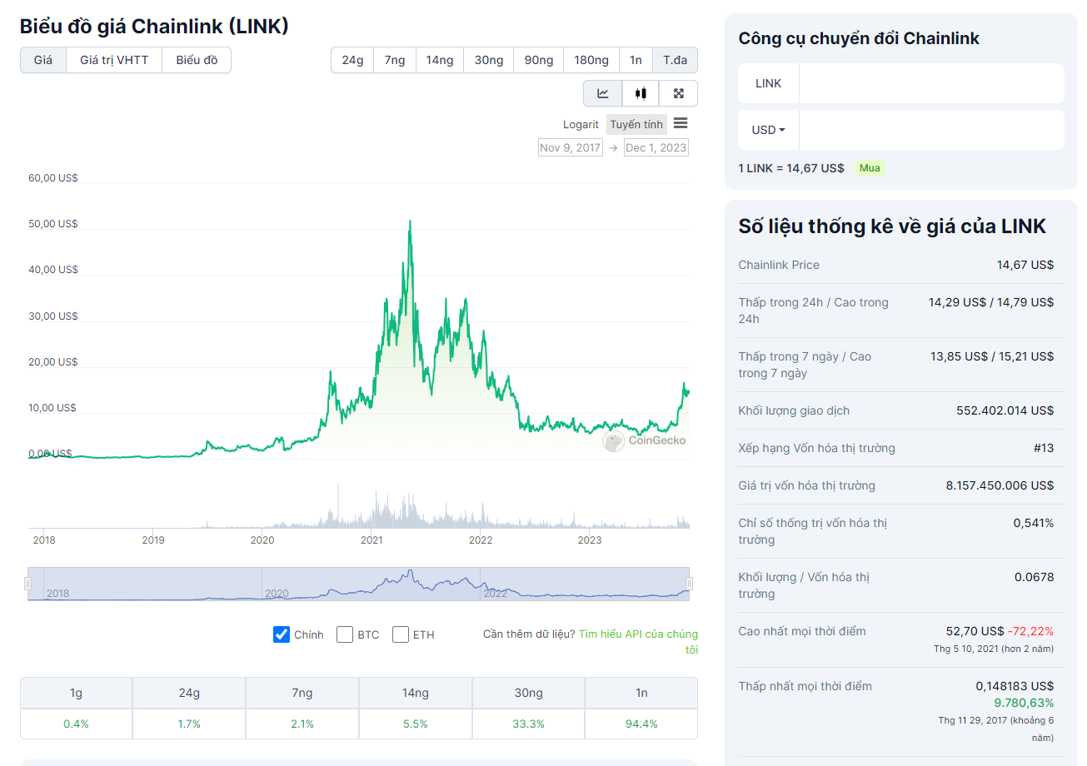Select Tuyến tính scale option
The height and width of the screenshot is (766, 1087).
(x=636, y=124)
